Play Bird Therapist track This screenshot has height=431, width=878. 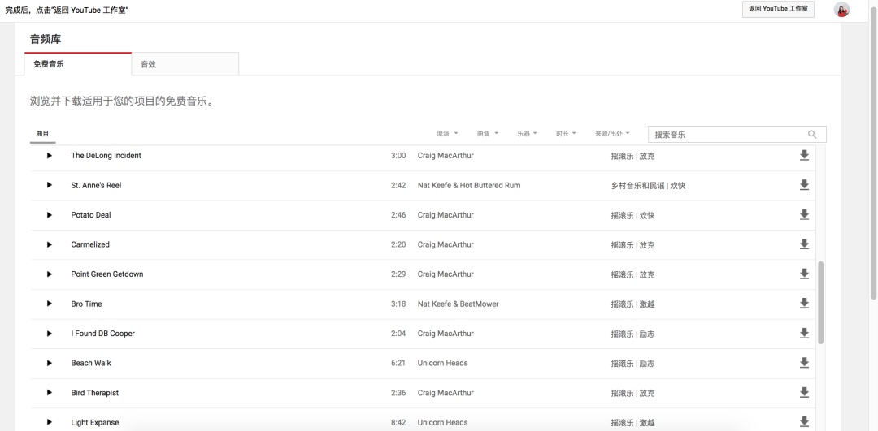tap(50, 392)
